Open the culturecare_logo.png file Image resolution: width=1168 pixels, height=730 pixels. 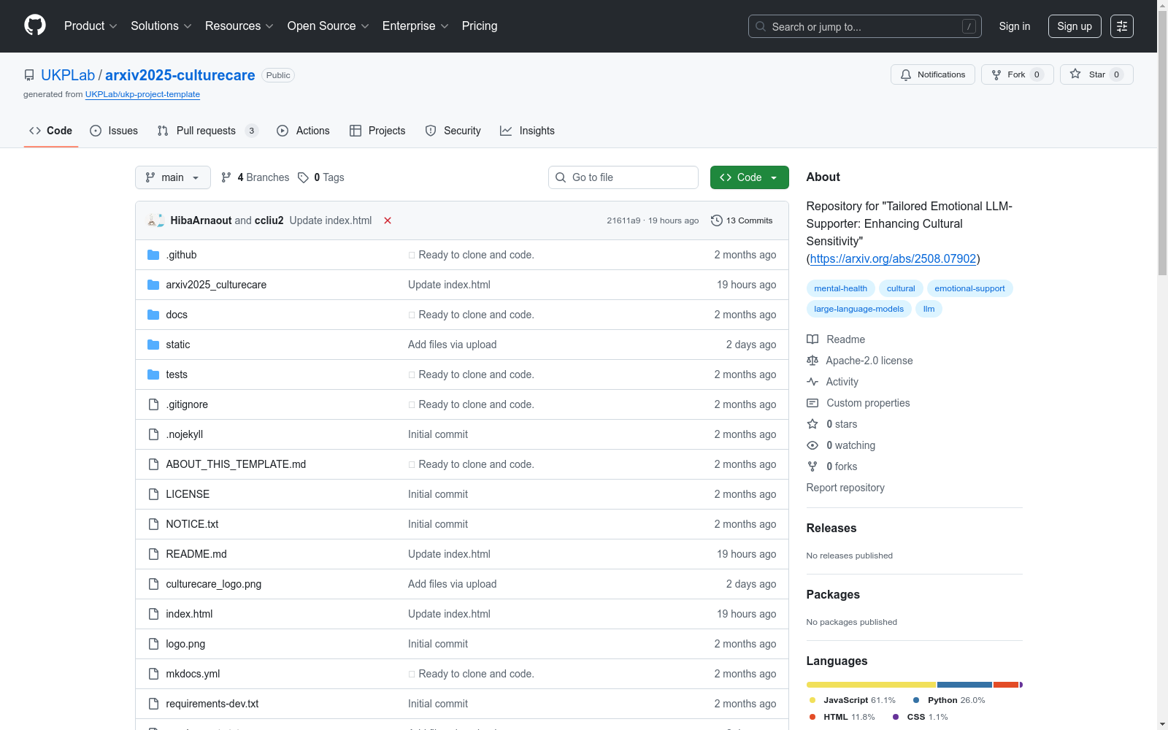coord(214,584)
